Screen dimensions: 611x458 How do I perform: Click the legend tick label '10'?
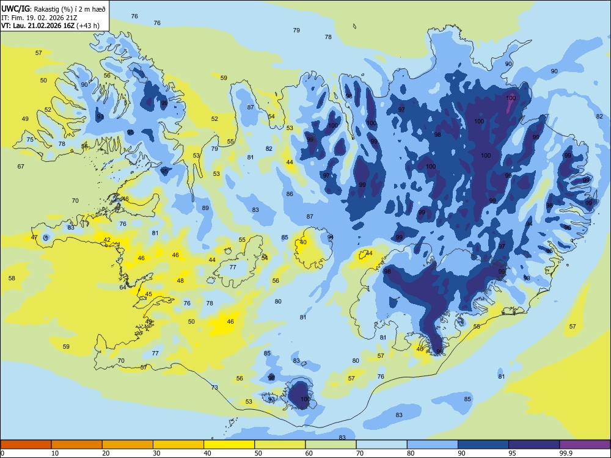(55, 453)
